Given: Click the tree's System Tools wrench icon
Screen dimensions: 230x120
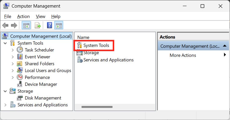Looking at the screenshot, I should coord(13,43).
